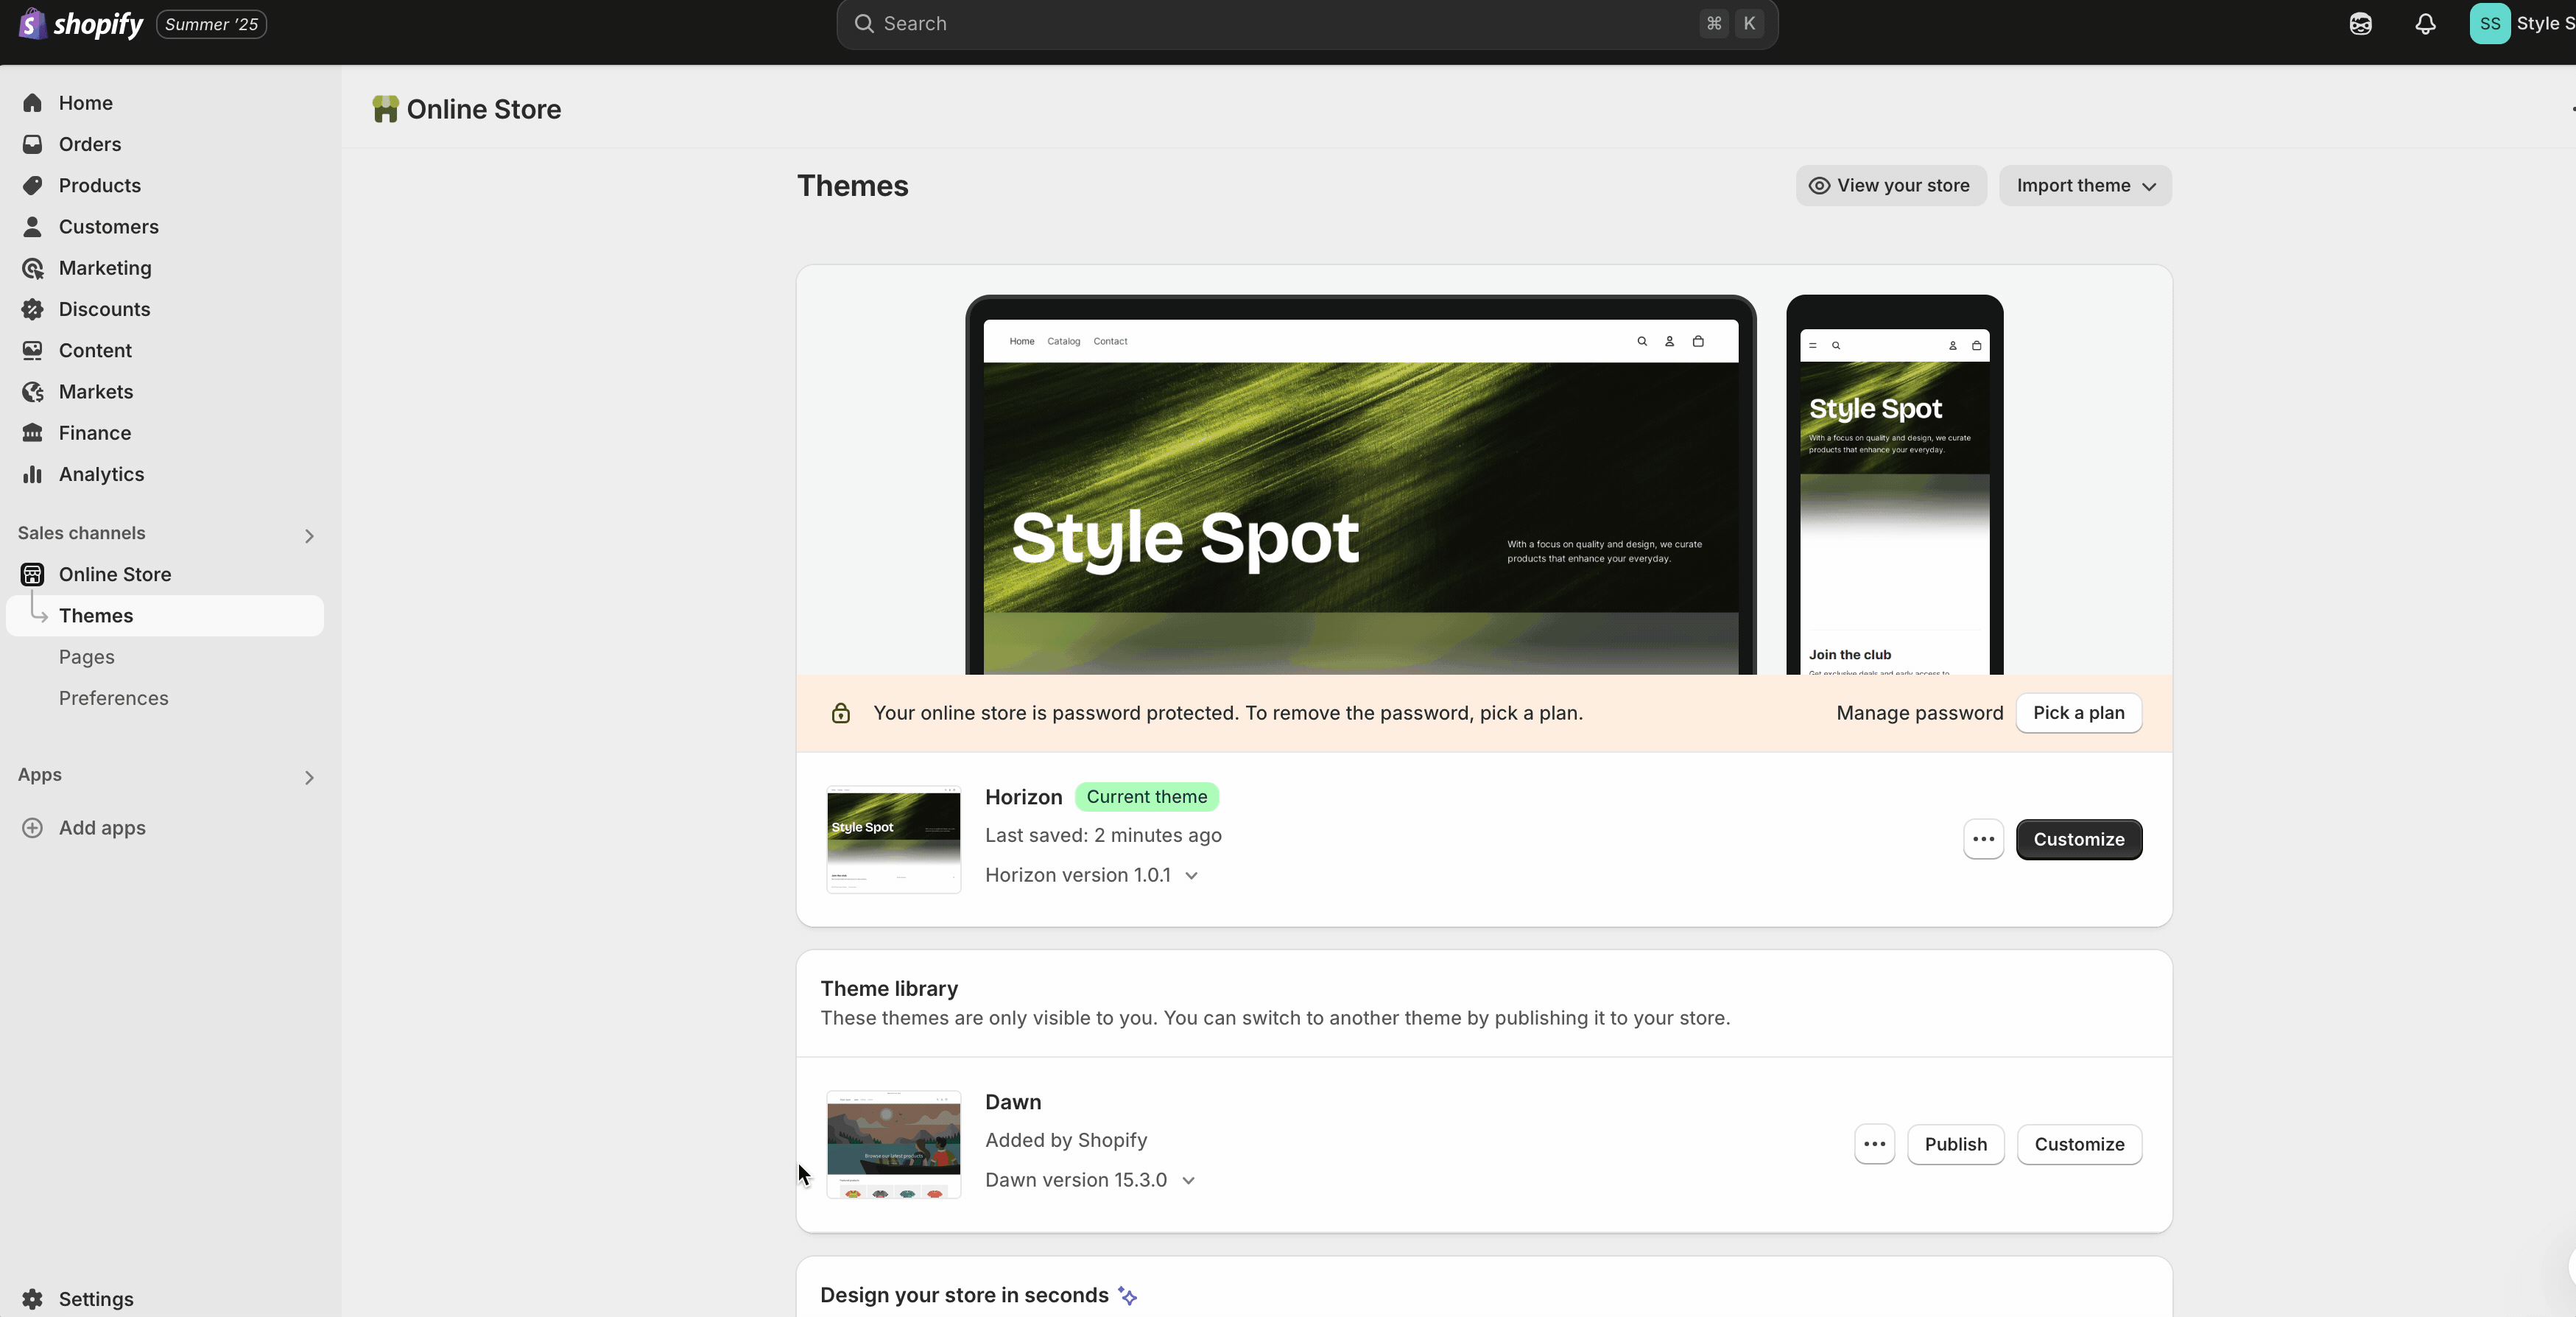This screenshot has height=1317, width=2576.
Task: Open Settings gear in sidebar
Action: [x=33, y=1298]
